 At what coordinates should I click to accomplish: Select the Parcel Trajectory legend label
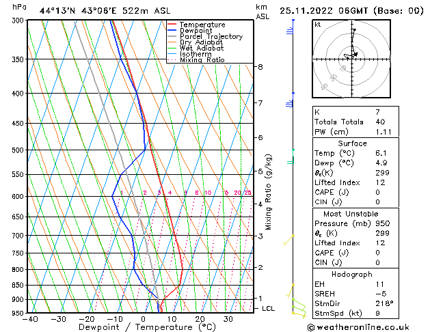(211, 36)
